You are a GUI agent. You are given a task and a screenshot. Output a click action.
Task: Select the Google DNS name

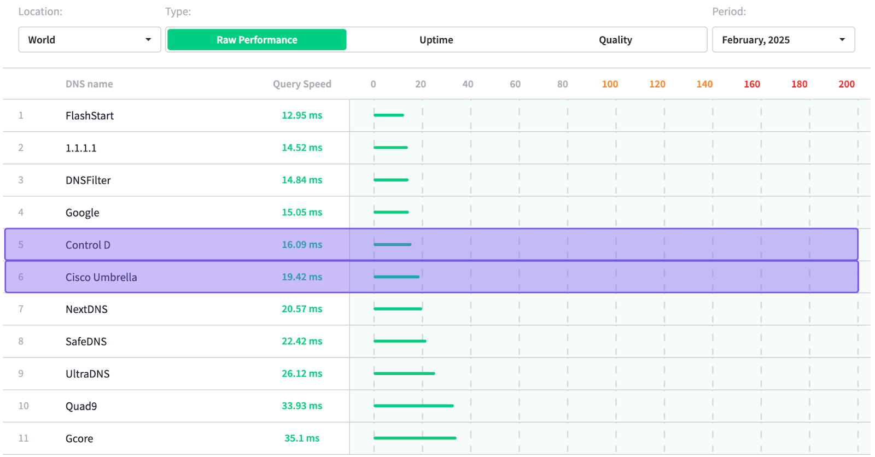pyautogui.click(x=83, y=213)
